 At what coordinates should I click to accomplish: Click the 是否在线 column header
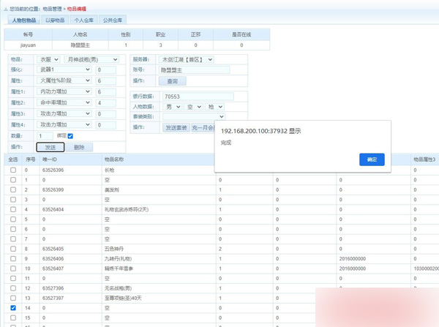pos(241,34)
